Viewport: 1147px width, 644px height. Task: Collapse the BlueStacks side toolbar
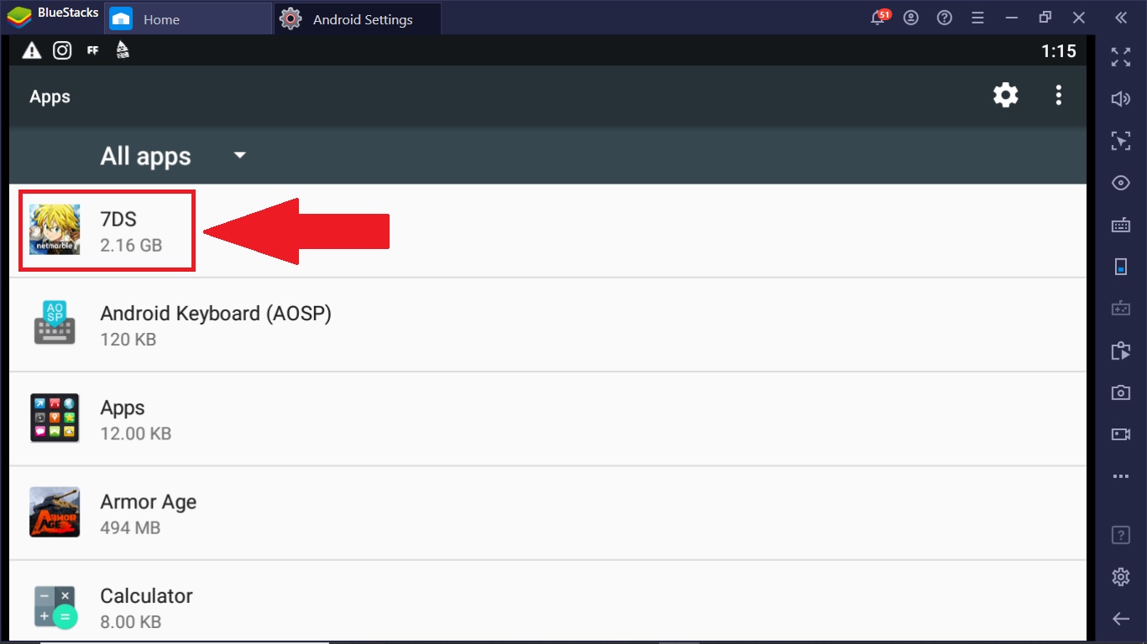(x=1121, y=18)
